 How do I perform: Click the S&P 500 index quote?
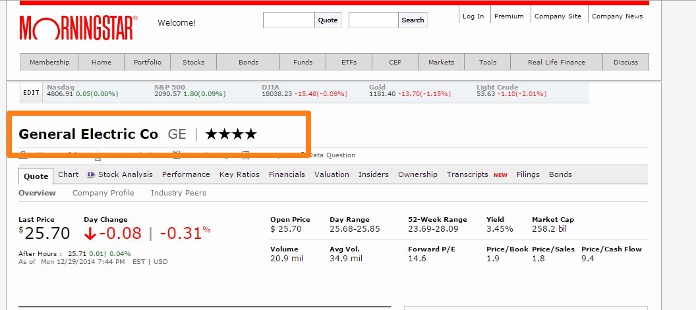tap(190, 90)
